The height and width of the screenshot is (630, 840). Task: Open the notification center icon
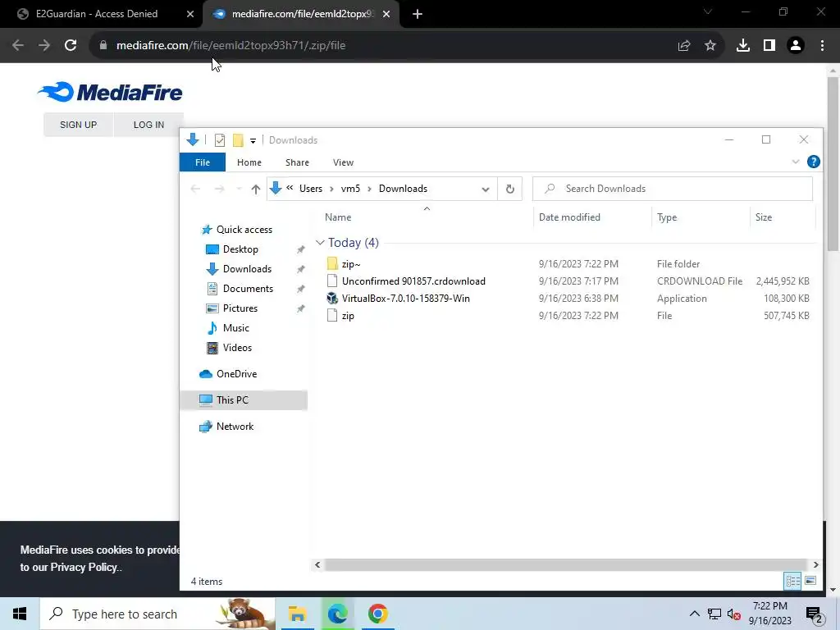click(815, 614)
